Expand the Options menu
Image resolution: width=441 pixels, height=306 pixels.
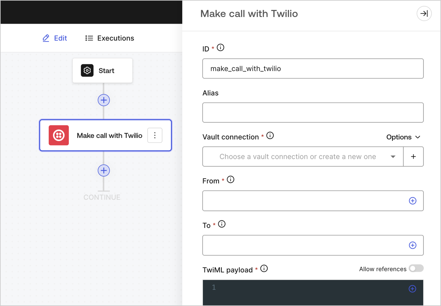pyautogui.click(x=403, y=137)
